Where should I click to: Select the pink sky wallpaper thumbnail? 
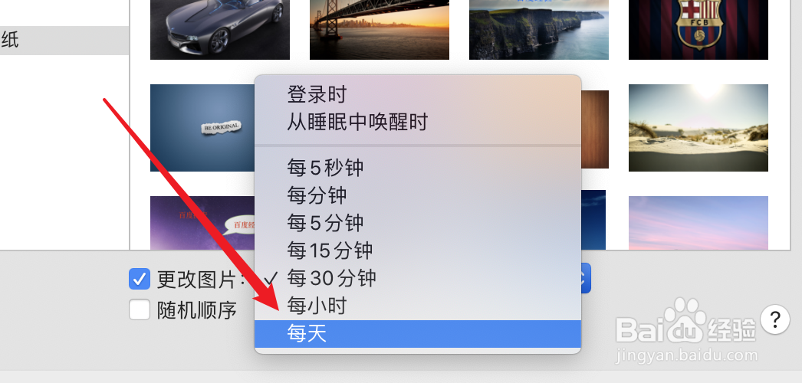coord(698,223)
